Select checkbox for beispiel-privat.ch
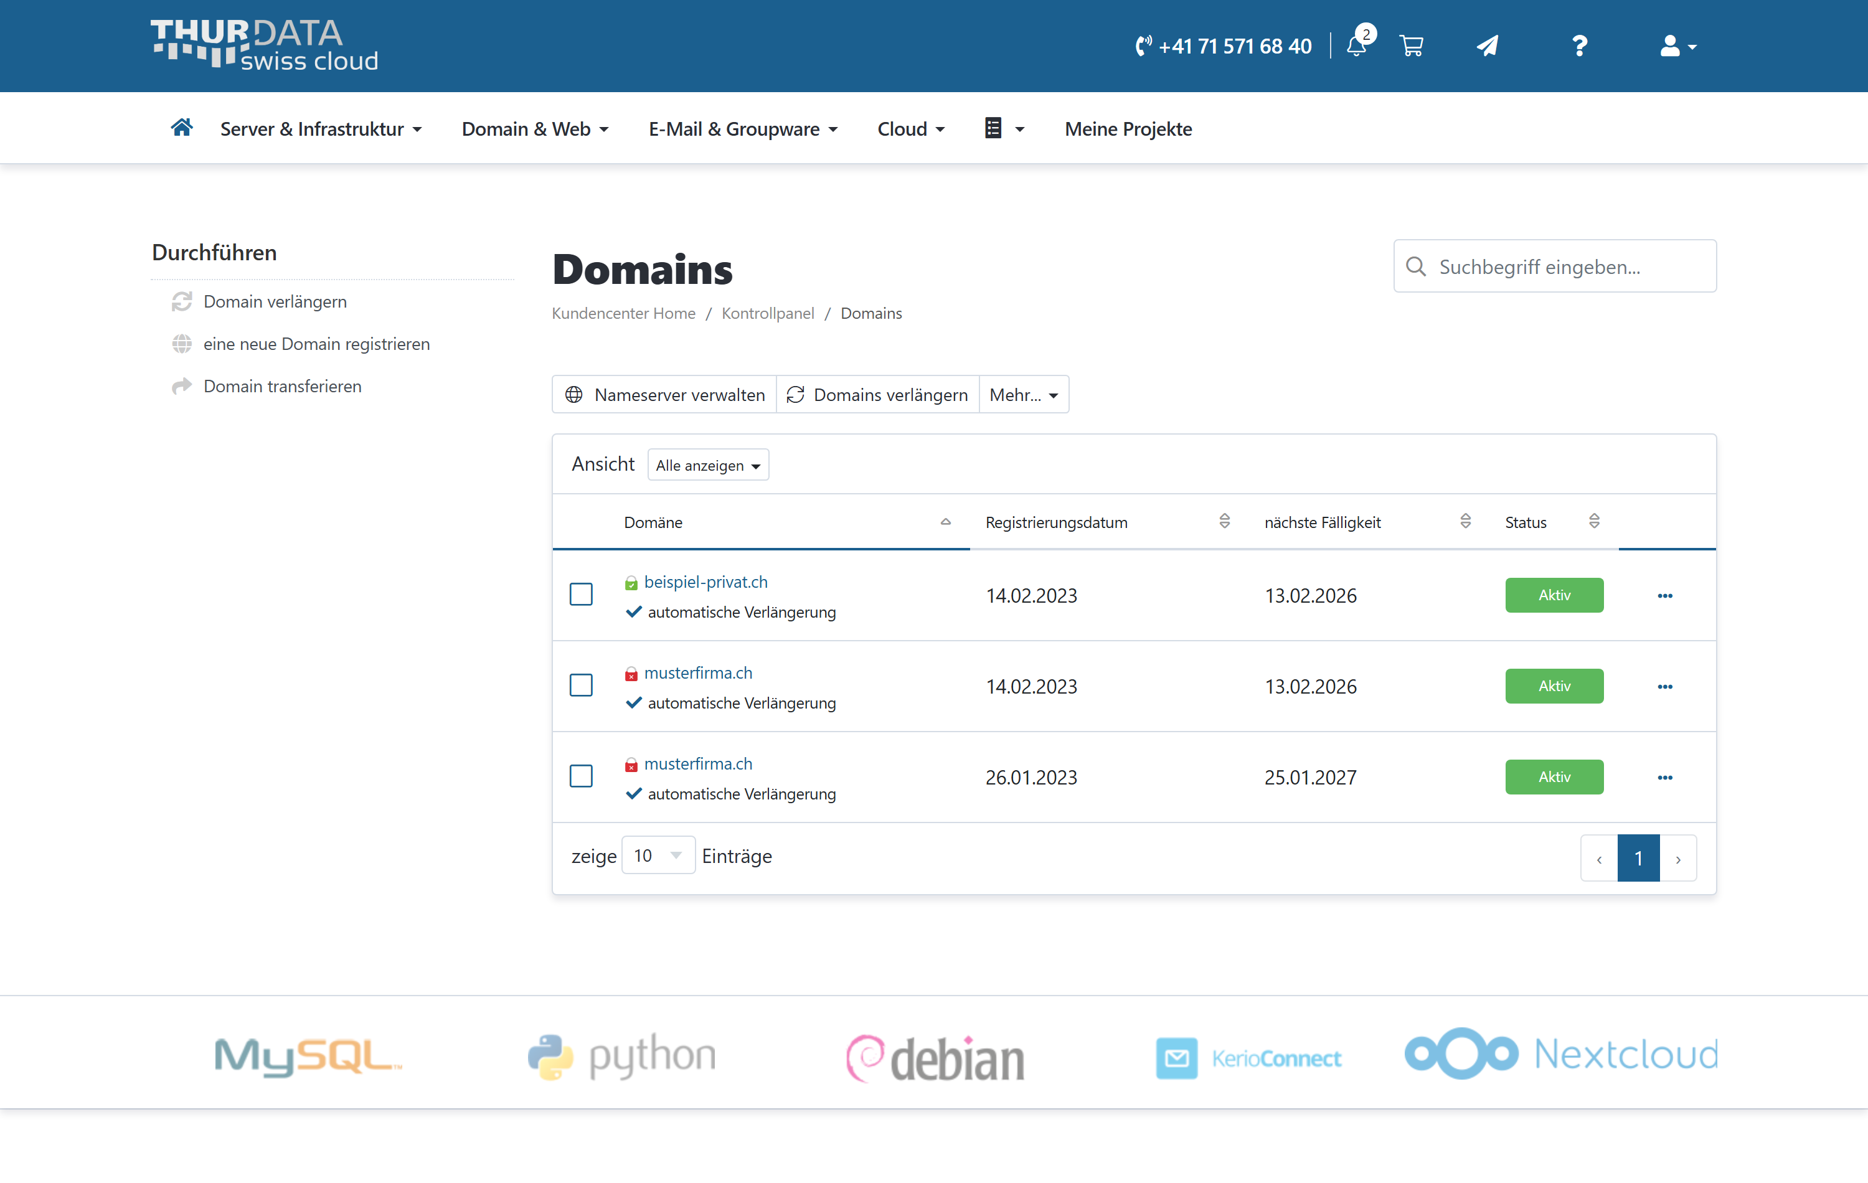The height and width of the screenshot is (1183, 1868). 581,594
